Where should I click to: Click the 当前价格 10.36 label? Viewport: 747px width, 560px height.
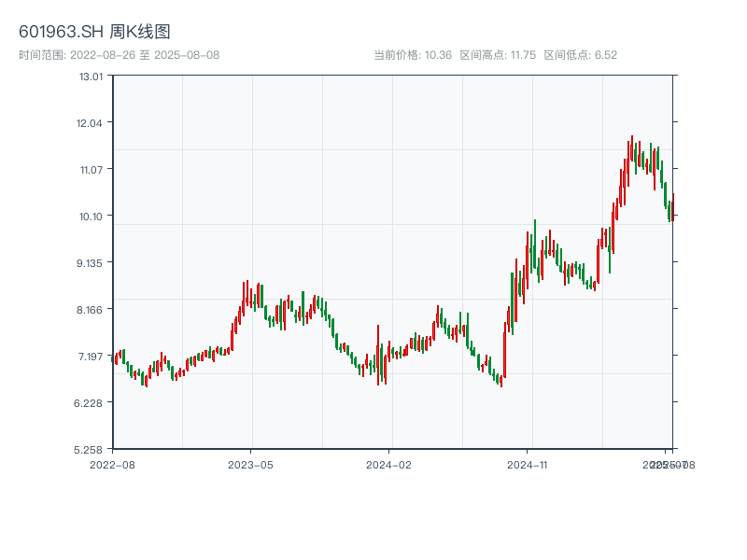(413, 55)
